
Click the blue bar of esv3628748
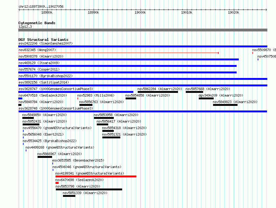(x=143, y=111)
